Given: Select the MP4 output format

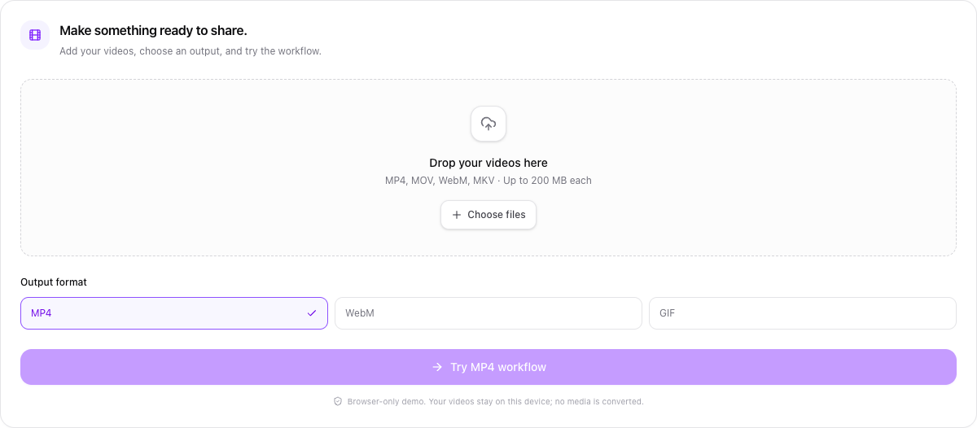Looking at the screenshot, I should [x=174, y=313].
